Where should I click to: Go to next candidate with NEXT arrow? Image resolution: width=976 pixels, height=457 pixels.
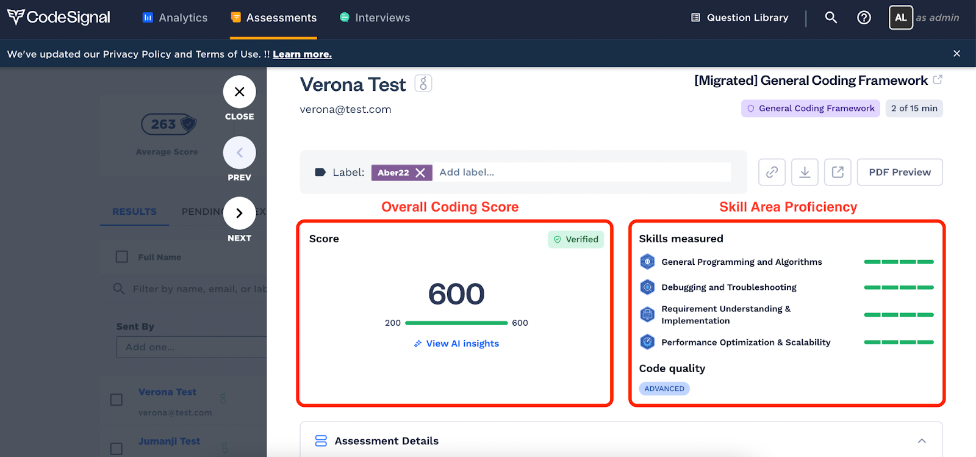pos(239,213)
